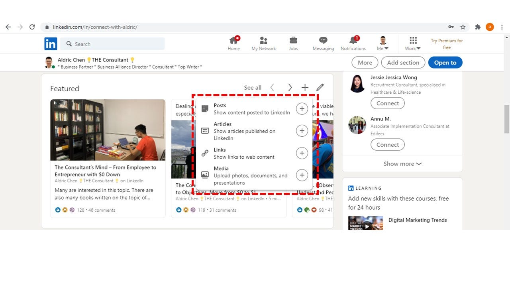Add Links with its plus button

click(x=302, y=153)
